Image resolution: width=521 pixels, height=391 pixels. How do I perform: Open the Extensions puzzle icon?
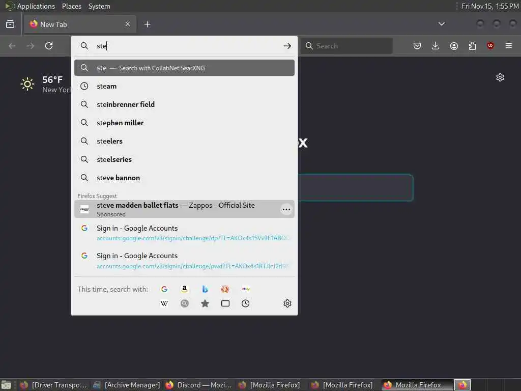tap(472, 46)
